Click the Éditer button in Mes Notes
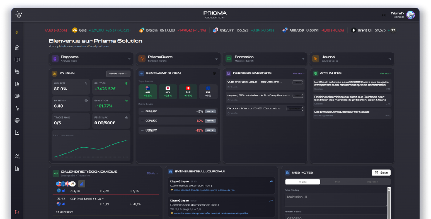 pyautogui.click(x=381, y=173)
